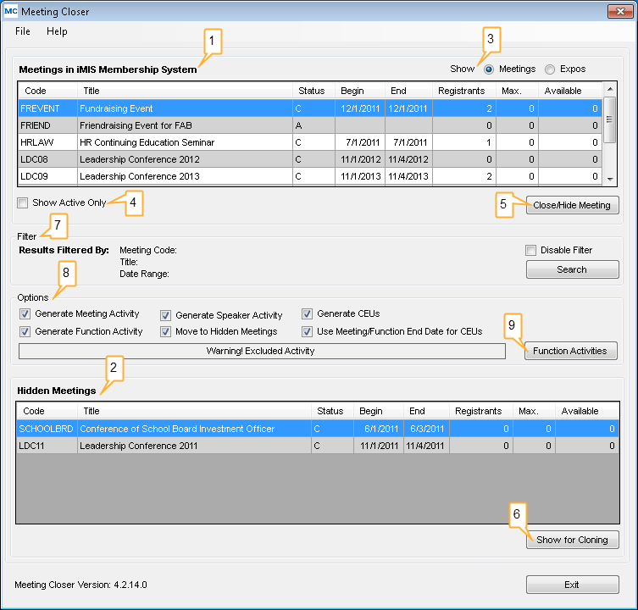Screen dimensions: 638x610
Task: Enable the Show Active Only checkbox
Action: [23, 203]
